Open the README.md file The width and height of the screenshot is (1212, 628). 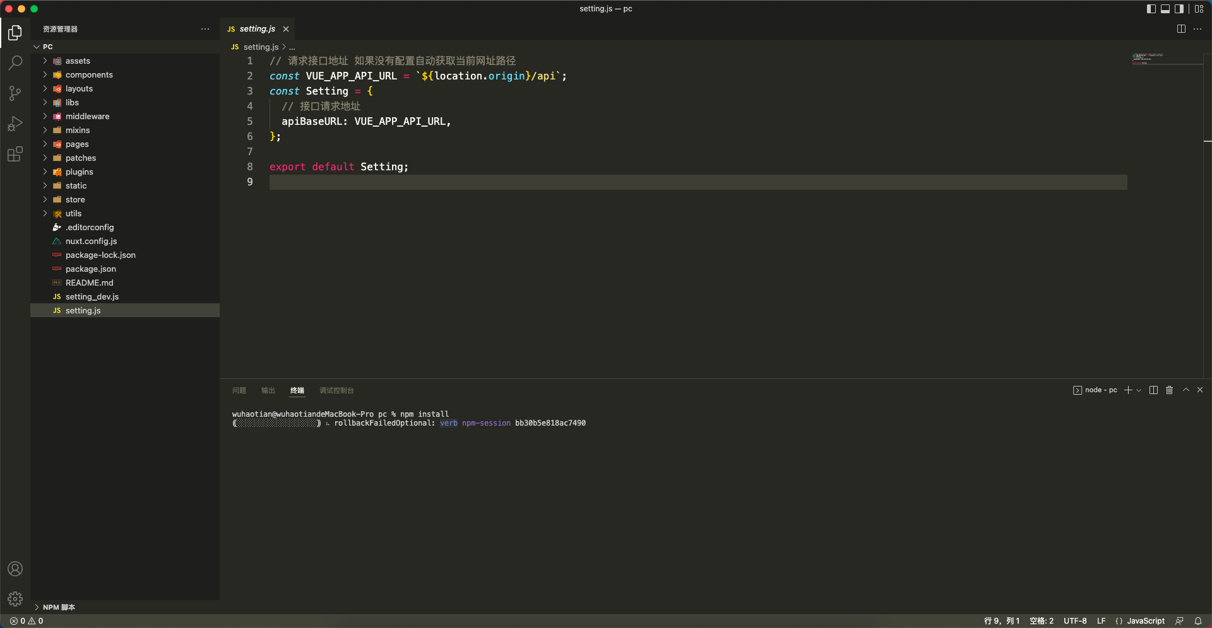125,283
